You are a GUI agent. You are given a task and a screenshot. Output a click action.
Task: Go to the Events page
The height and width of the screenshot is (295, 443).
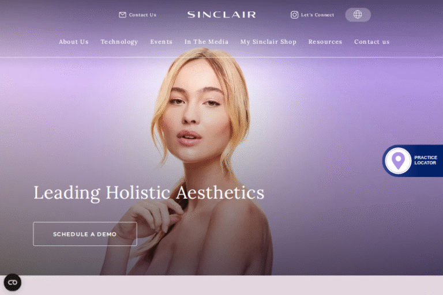tap(162, 42)
